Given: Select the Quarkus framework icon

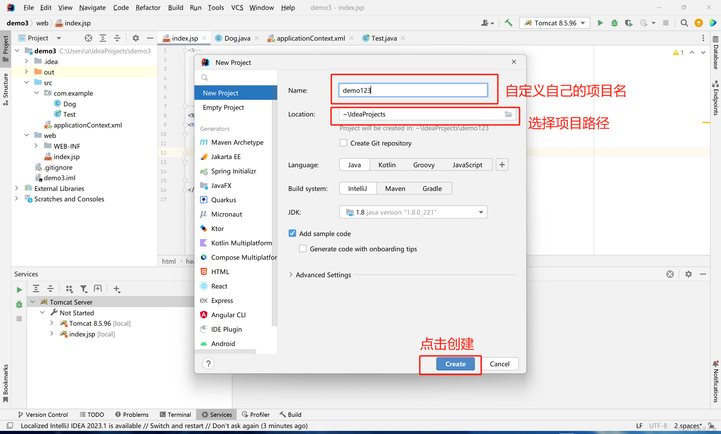Looking at the screenshot, I should pos(204,199).
